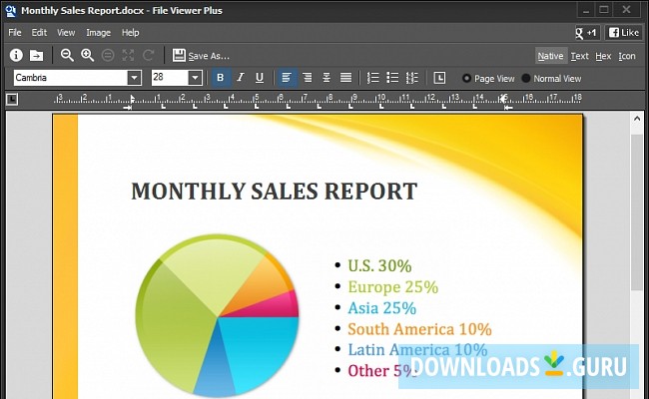Open the Help menu
The width and height of the screenshot is (649, 399).
coord(130,32)
